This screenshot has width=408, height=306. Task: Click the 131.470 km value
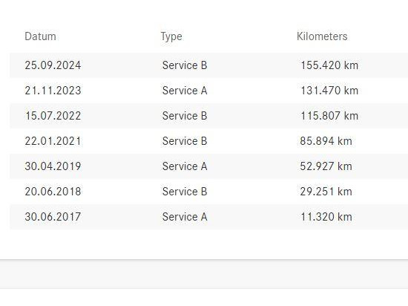point(329,91)
